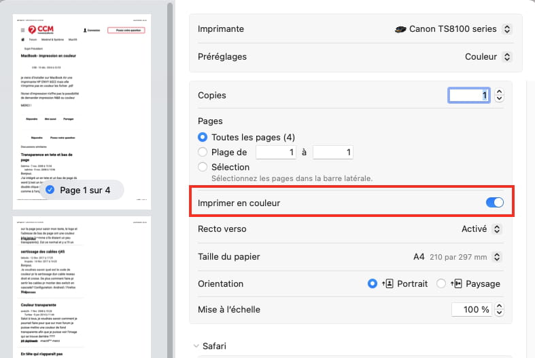535x358 pixels.
Task: Enable the Paysage orientation radio button
Action: point(441,283)
